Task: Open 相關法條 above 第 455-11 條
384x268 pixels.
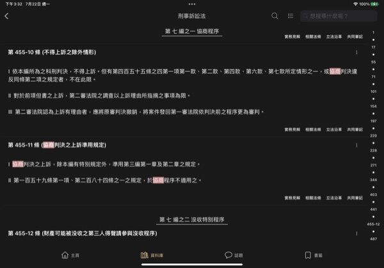Action: click(x=313, y=129)
